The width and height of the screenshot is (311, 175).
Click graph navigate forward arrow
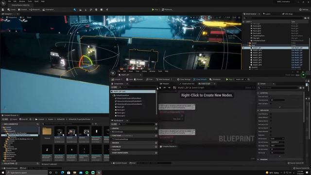click(169, 87)
